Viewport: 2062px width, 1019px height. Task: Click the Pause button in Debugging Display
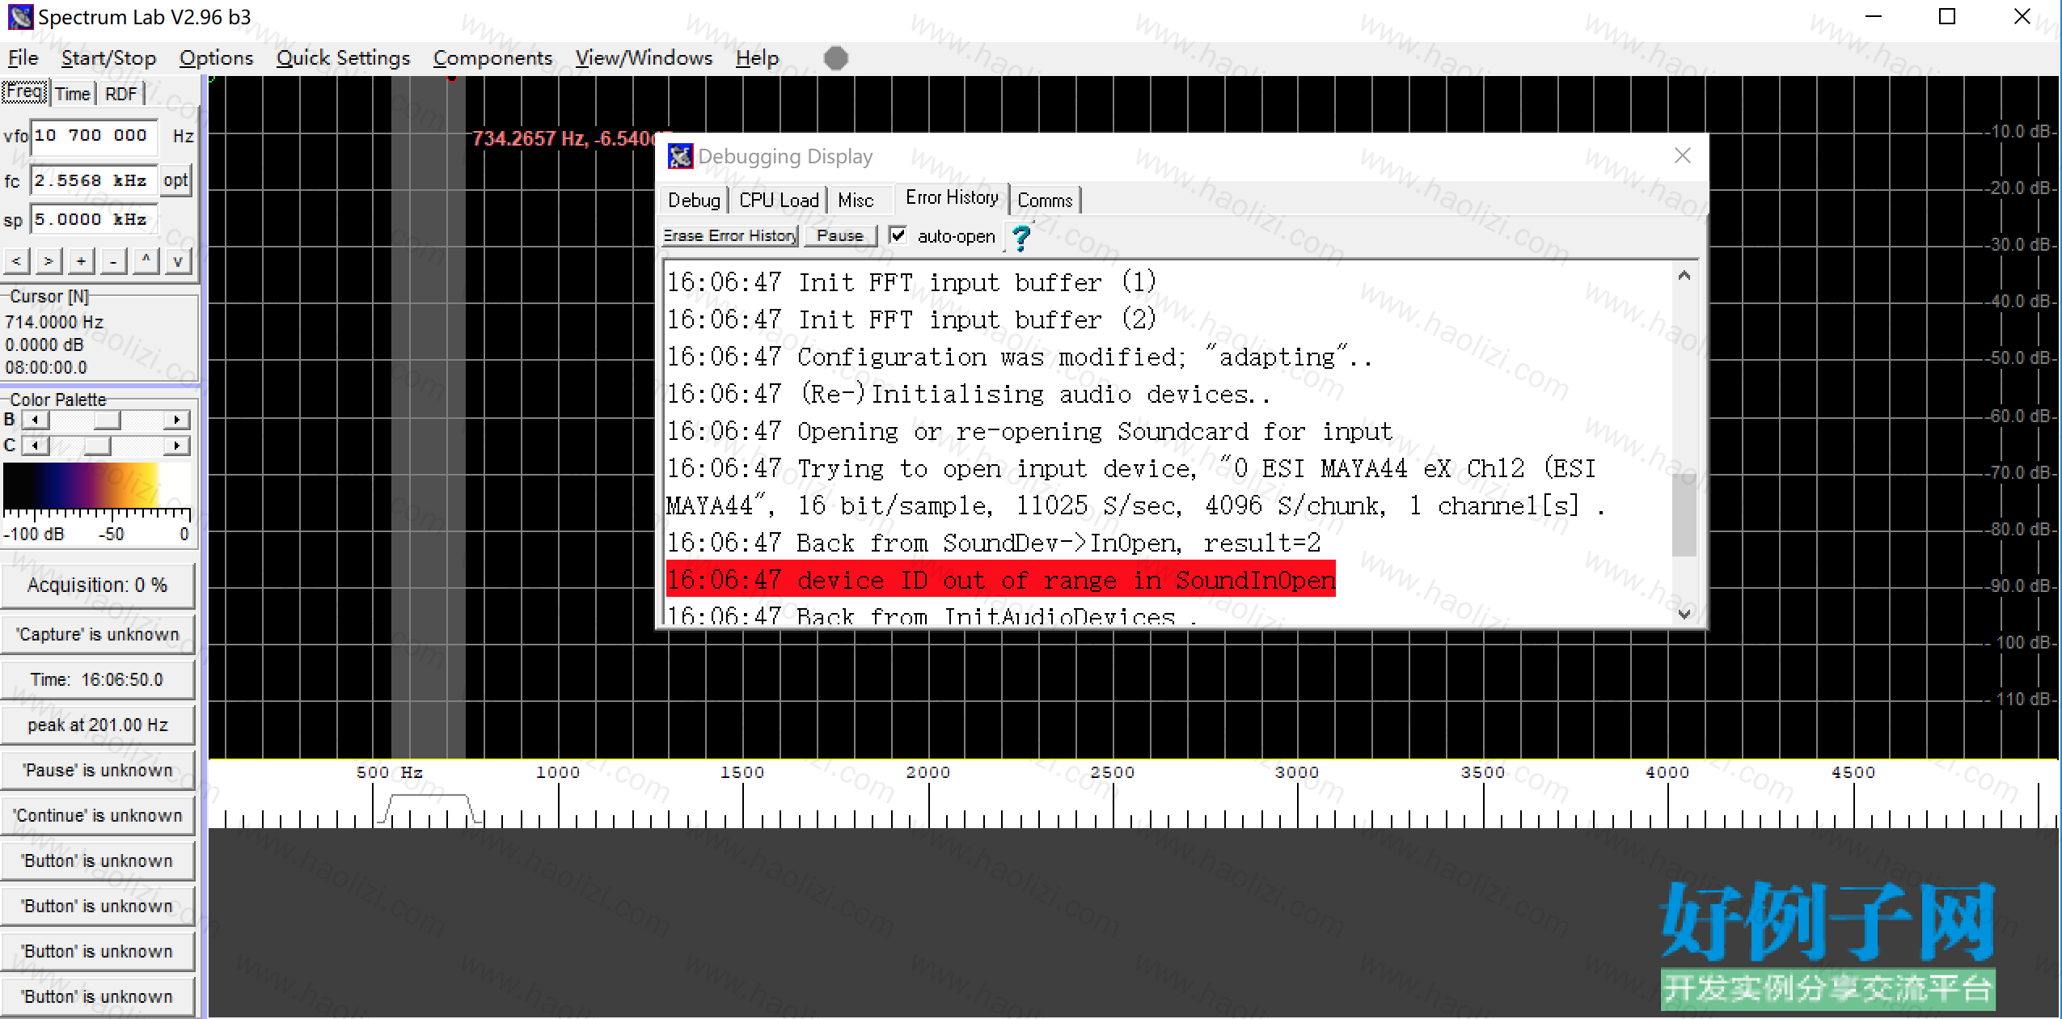point(840,235)
